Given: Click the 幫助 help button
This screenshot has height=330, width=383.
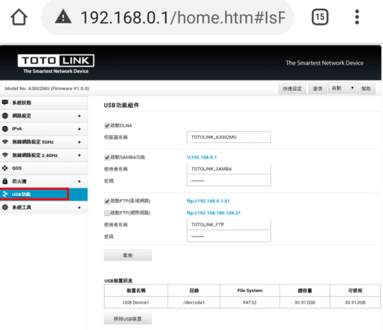Looking at the screenshot, I should point(366,88).
